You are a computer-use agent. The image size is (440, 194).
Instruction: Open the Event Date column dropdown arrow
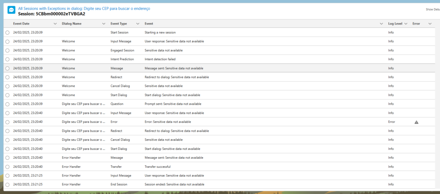click(55, 24)
